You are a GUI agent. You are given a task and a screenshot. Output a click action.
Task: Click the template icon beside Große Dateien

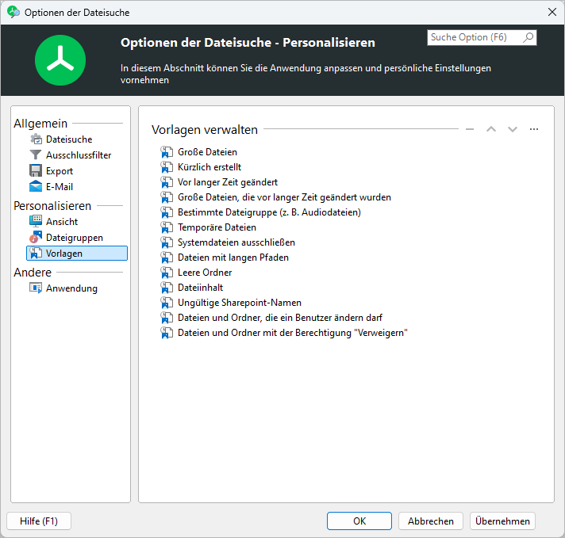(x=167, y=152)
